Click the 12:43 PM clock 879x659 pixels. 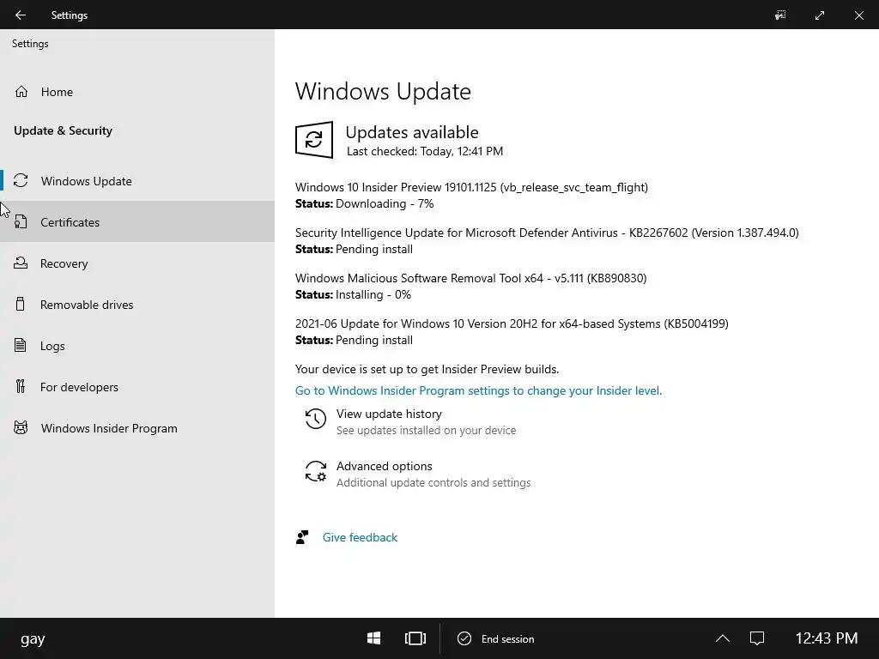coord(827,638)
